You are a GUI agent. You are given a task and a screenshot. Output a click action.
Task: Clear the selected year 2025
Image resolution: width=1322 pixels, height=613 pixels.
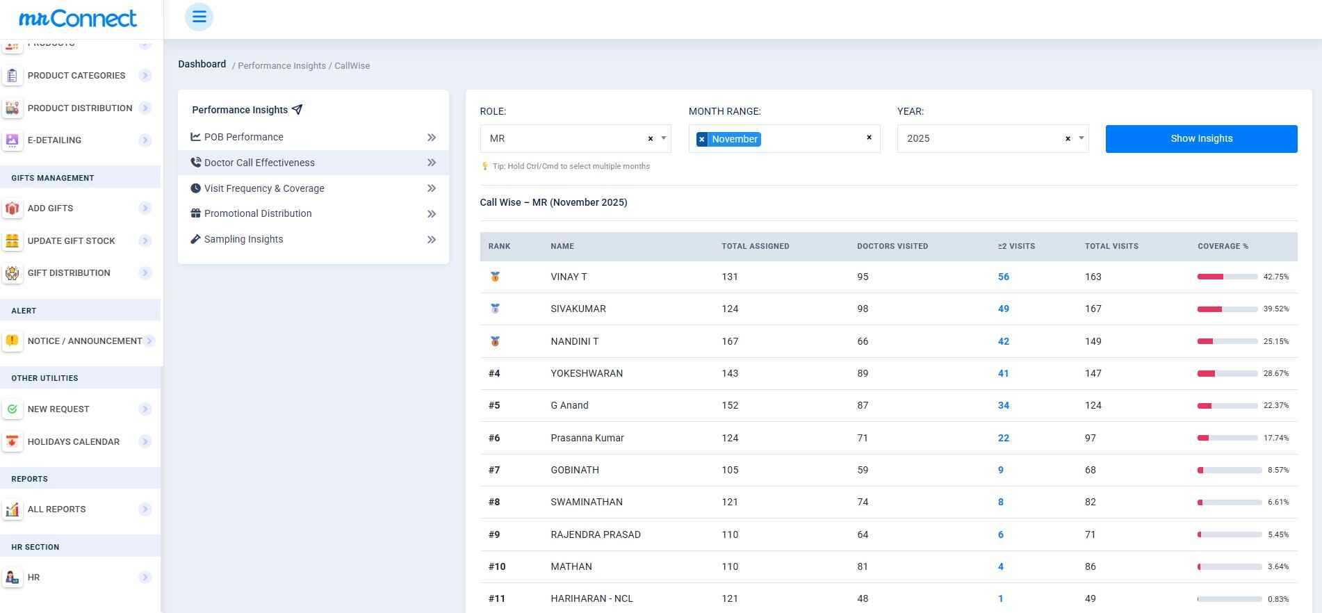coord(1068,139)
